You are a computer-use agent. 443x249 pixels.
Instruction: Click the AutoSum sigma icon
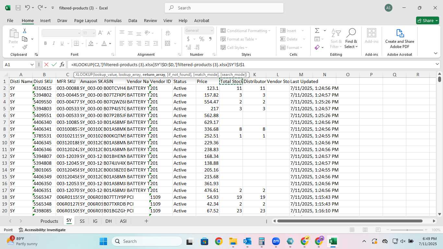(x=317, y=30)
